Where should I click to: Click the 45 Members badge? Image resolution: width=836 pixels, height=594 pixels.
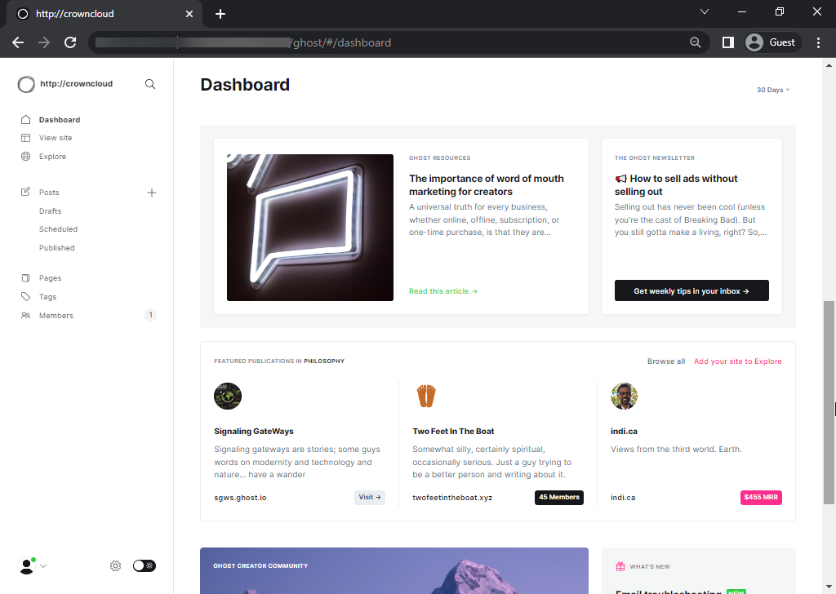pyautogui.click(x=558, y=497)
